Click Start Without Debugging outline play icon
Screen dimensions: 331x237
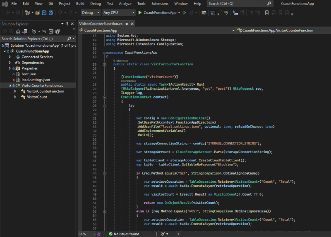click(184, 13)
